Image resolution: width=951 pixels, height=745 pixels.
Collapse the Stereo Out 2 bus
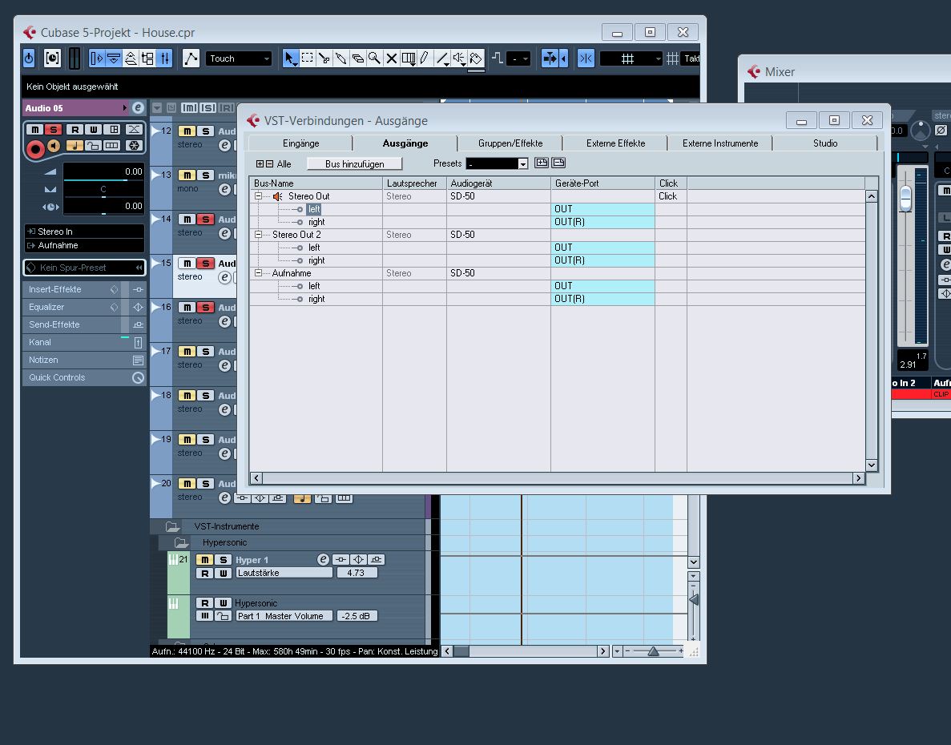coord(258,235)
